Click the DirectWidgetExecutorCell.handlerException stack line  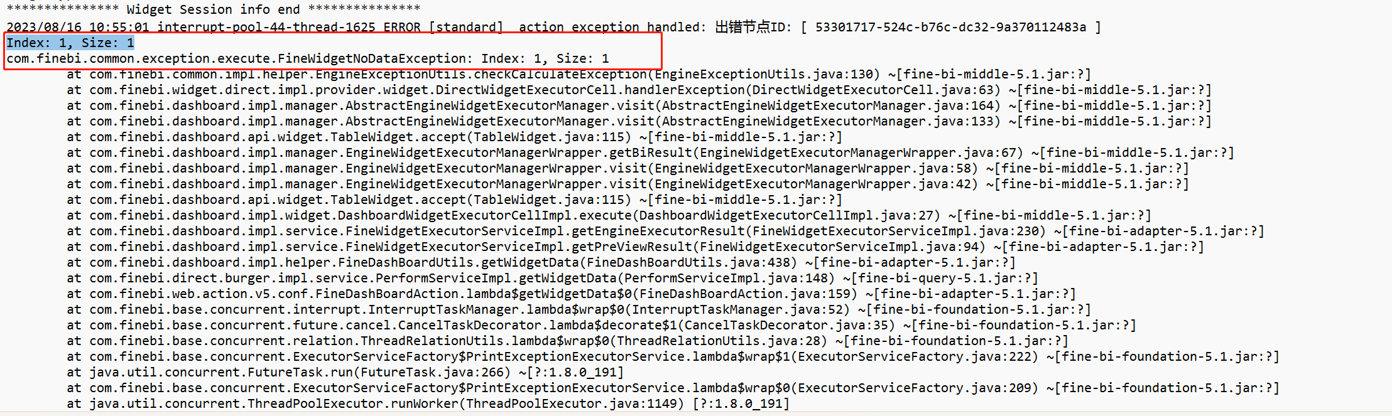639,90
